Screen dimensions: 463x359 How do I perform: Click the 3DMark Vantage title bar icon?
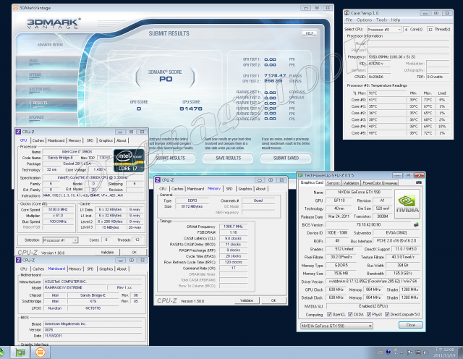pyautogui.click(x=15, y=8)
